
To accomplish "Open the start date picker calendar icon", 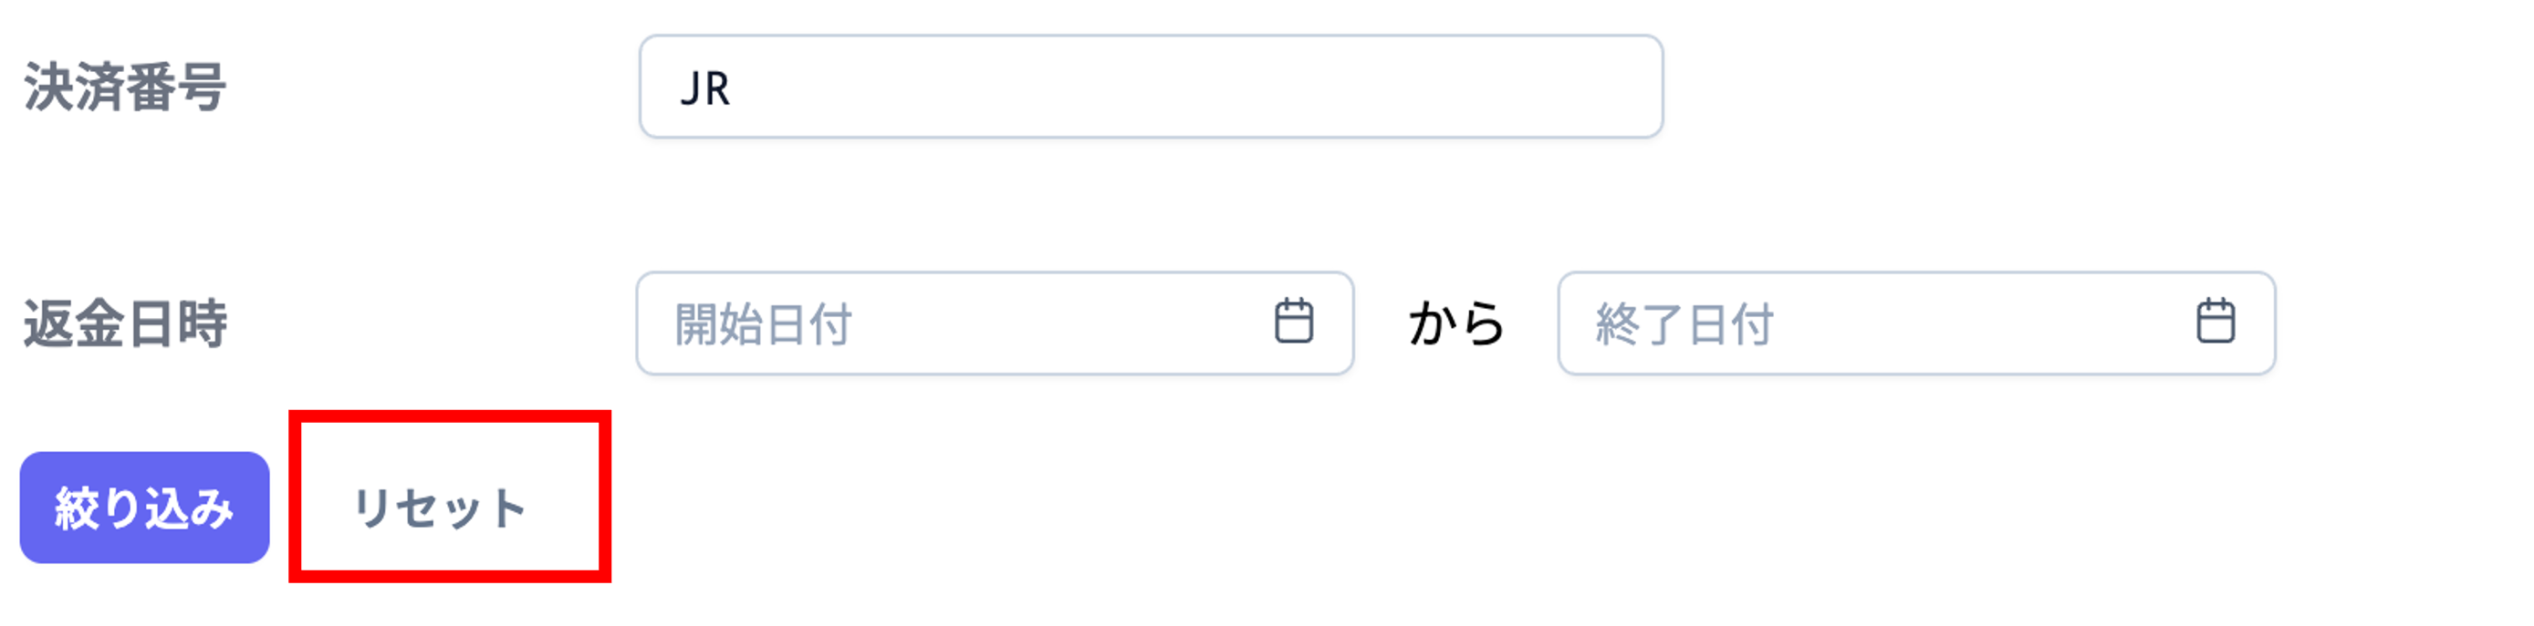I will (1294, 322).
